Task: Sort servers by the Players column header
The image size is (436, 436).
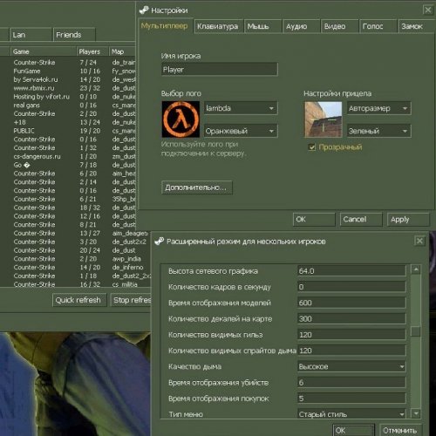Action: 92,51
